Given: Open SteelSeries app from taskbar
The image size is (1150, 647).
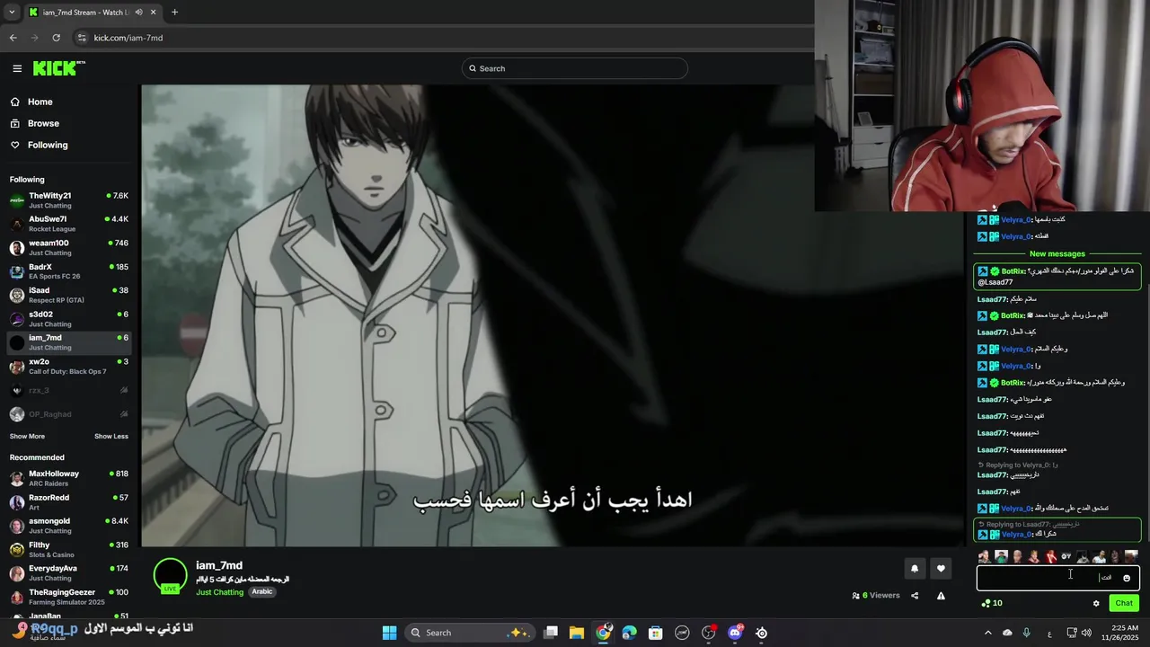Looking at the screenshot, I should pyautogui.click(x=762, y=633).
